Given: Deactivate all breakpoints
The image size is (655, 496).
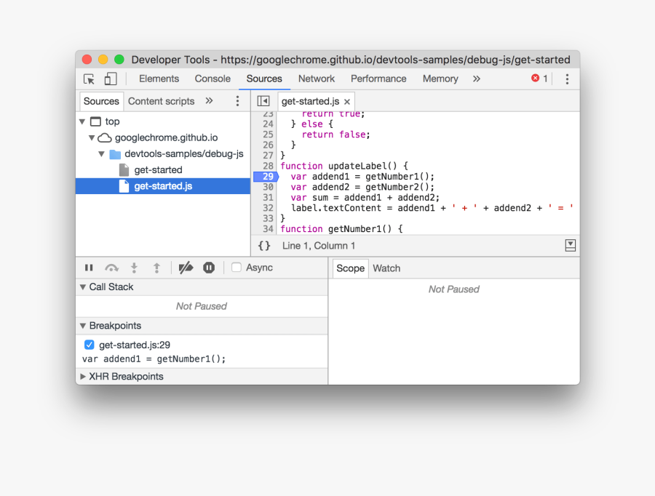Looking at the screenshot, I should [x=186, y=268].
